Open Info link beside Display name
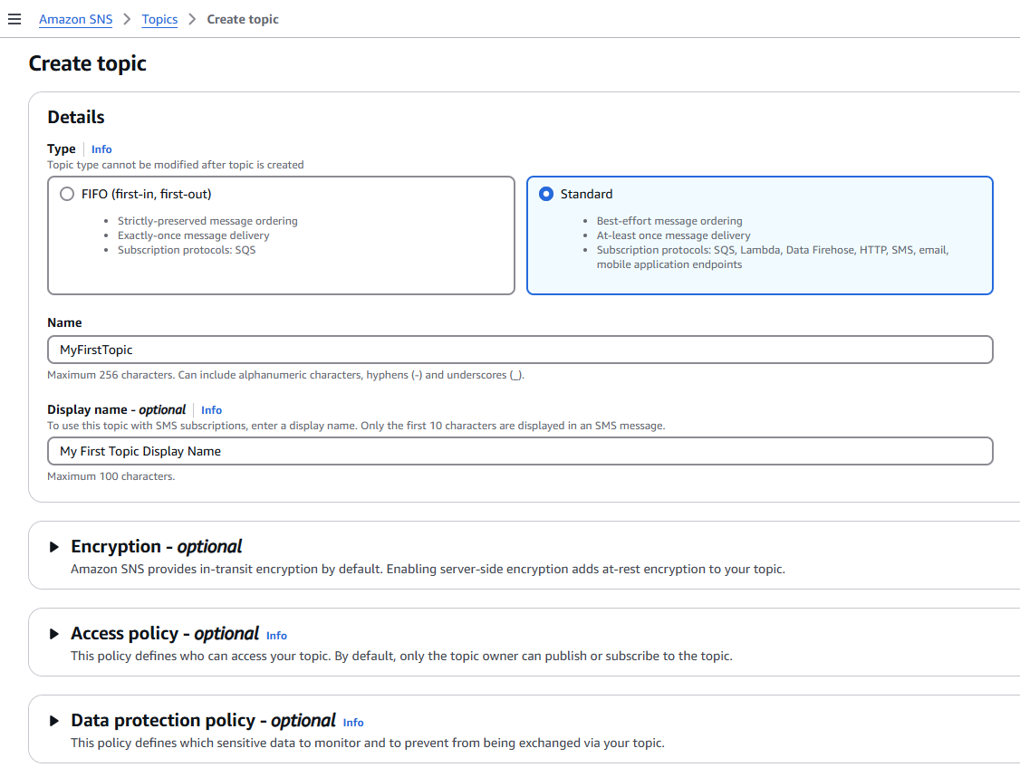 (211, 410)
